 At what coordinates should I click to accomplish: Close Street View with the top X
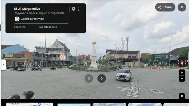coord(182,7)
